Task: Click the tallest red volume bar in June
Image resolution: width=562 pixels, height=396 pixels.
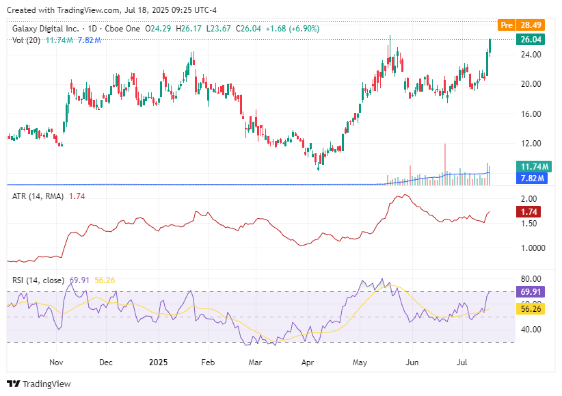Action: point(445,164)
